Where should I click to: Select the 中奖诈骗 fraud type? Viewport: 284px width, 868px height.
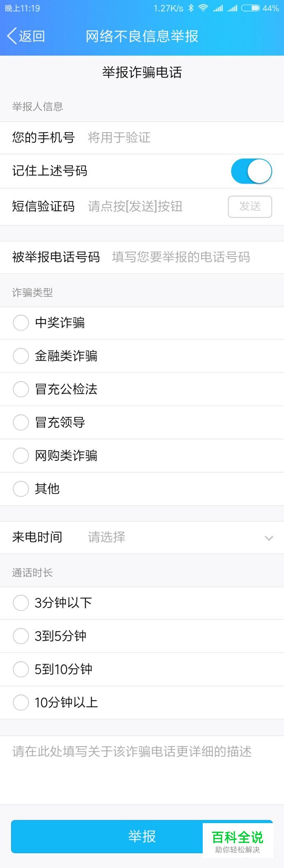[21, 323]
